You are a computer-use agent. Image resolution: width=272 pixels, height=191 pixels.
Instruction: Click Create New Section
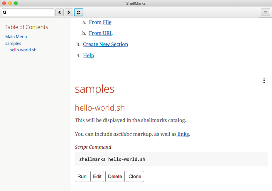(105, 44)
